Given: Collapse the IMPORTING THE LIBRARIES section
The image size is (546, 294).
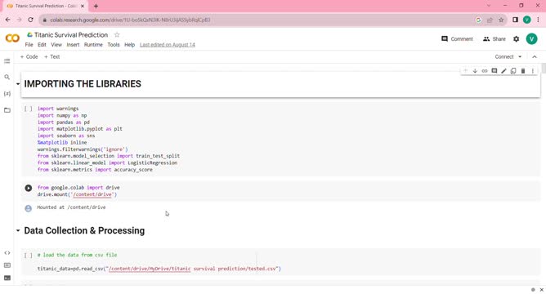Looking at the screenshot, I should coord(18,84).
